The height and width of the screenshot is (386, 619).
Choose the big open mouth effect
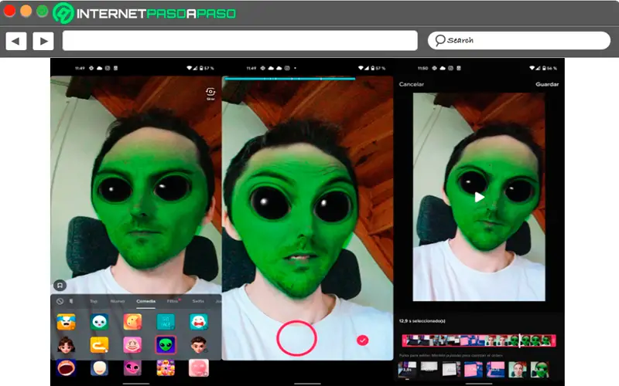pos(66,368)
